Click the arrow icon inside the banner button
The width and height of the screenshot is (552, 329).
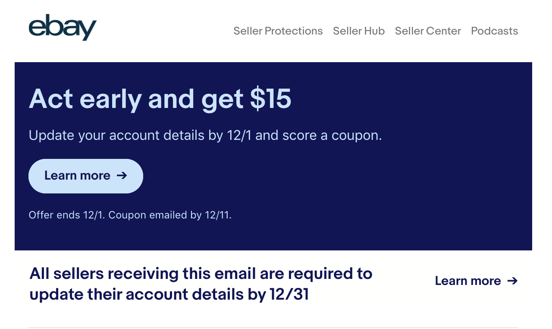122,175
